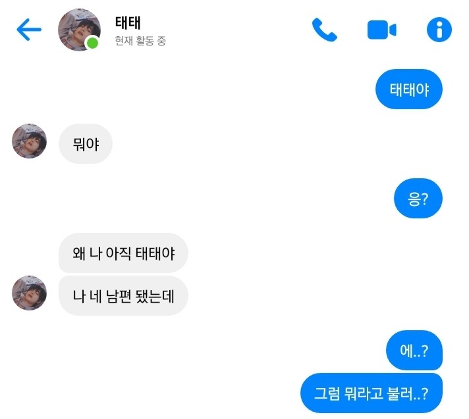
Task: Open 태태's header profile picture
Action: (x=79, y=30)
